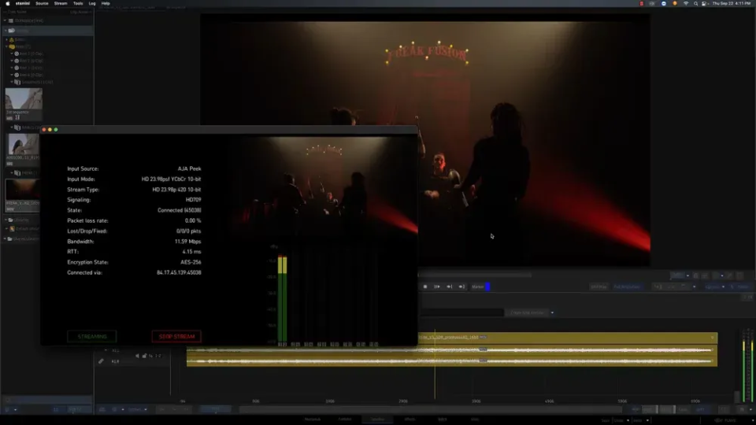Click the yellow Reels group folder icon

point(12,46)
